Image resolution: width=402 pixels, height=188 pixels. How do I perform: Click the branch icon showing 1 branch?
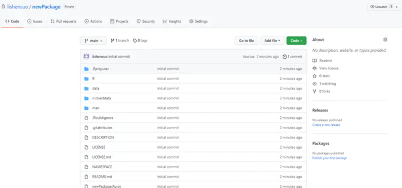pyautogui.click(x=113, y=41)
